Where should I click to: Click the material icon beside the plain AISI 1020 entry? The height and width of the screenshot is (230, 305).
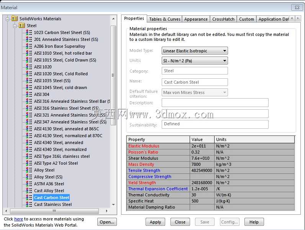[29, 67]
